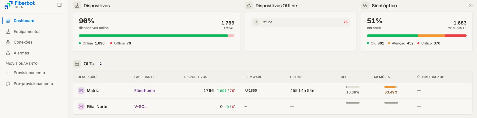Click the FABRICANTE column header
Viewport: 477px width, 118px height.
click(x=144, y=77)
